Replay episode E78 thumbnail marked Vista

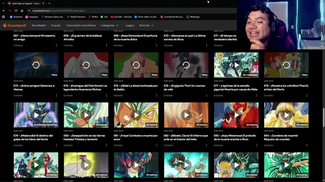[286, 65]
